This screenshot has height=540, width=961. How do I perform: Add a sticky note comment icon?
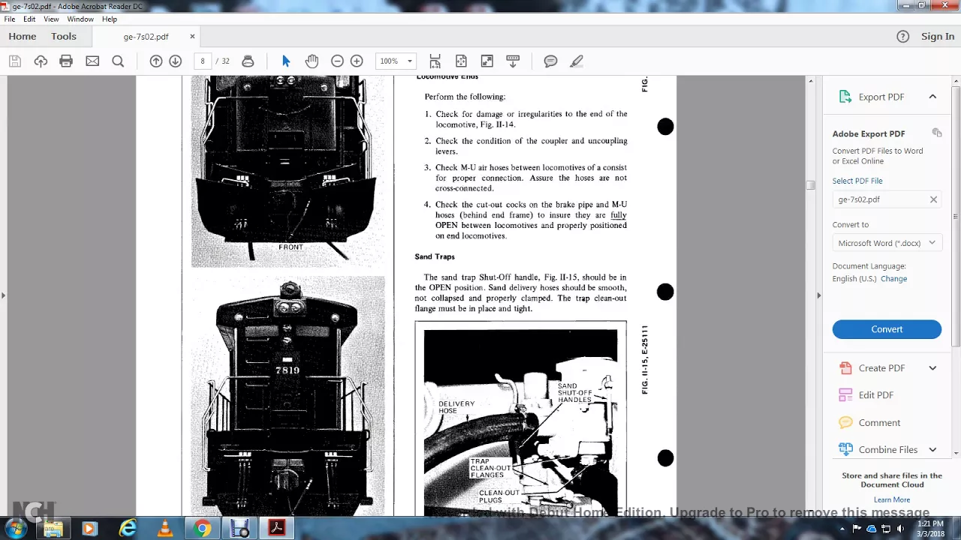pyautogui.click(x=550, y=61)
